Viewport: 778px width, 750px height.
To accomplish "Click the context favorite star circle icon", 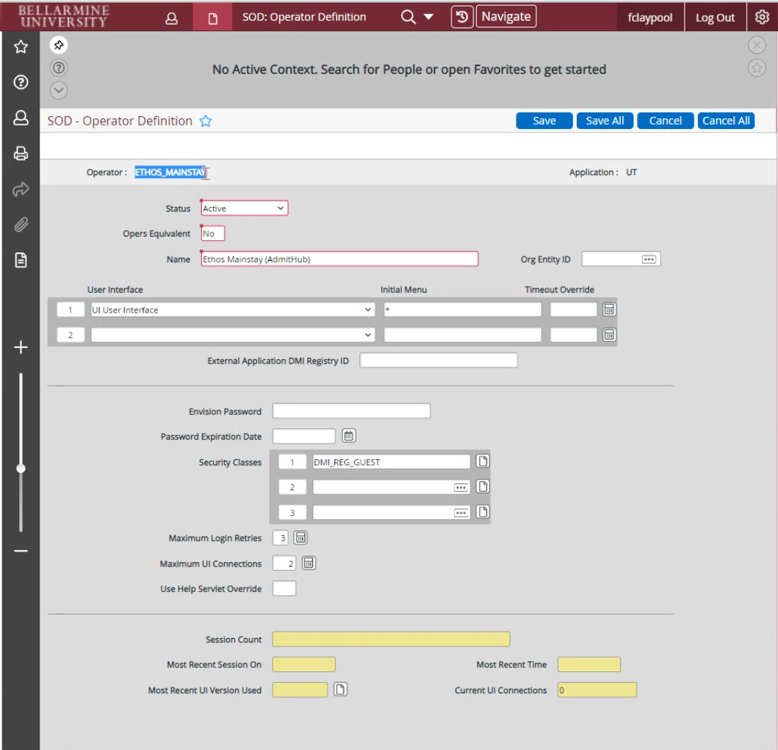I will point(757,67).
